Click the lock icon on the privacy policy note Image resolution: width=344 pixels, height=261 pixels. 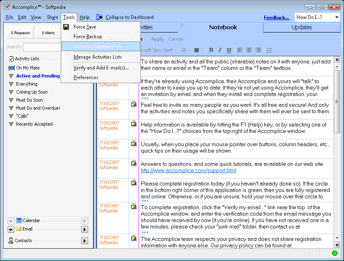point(134,238)
